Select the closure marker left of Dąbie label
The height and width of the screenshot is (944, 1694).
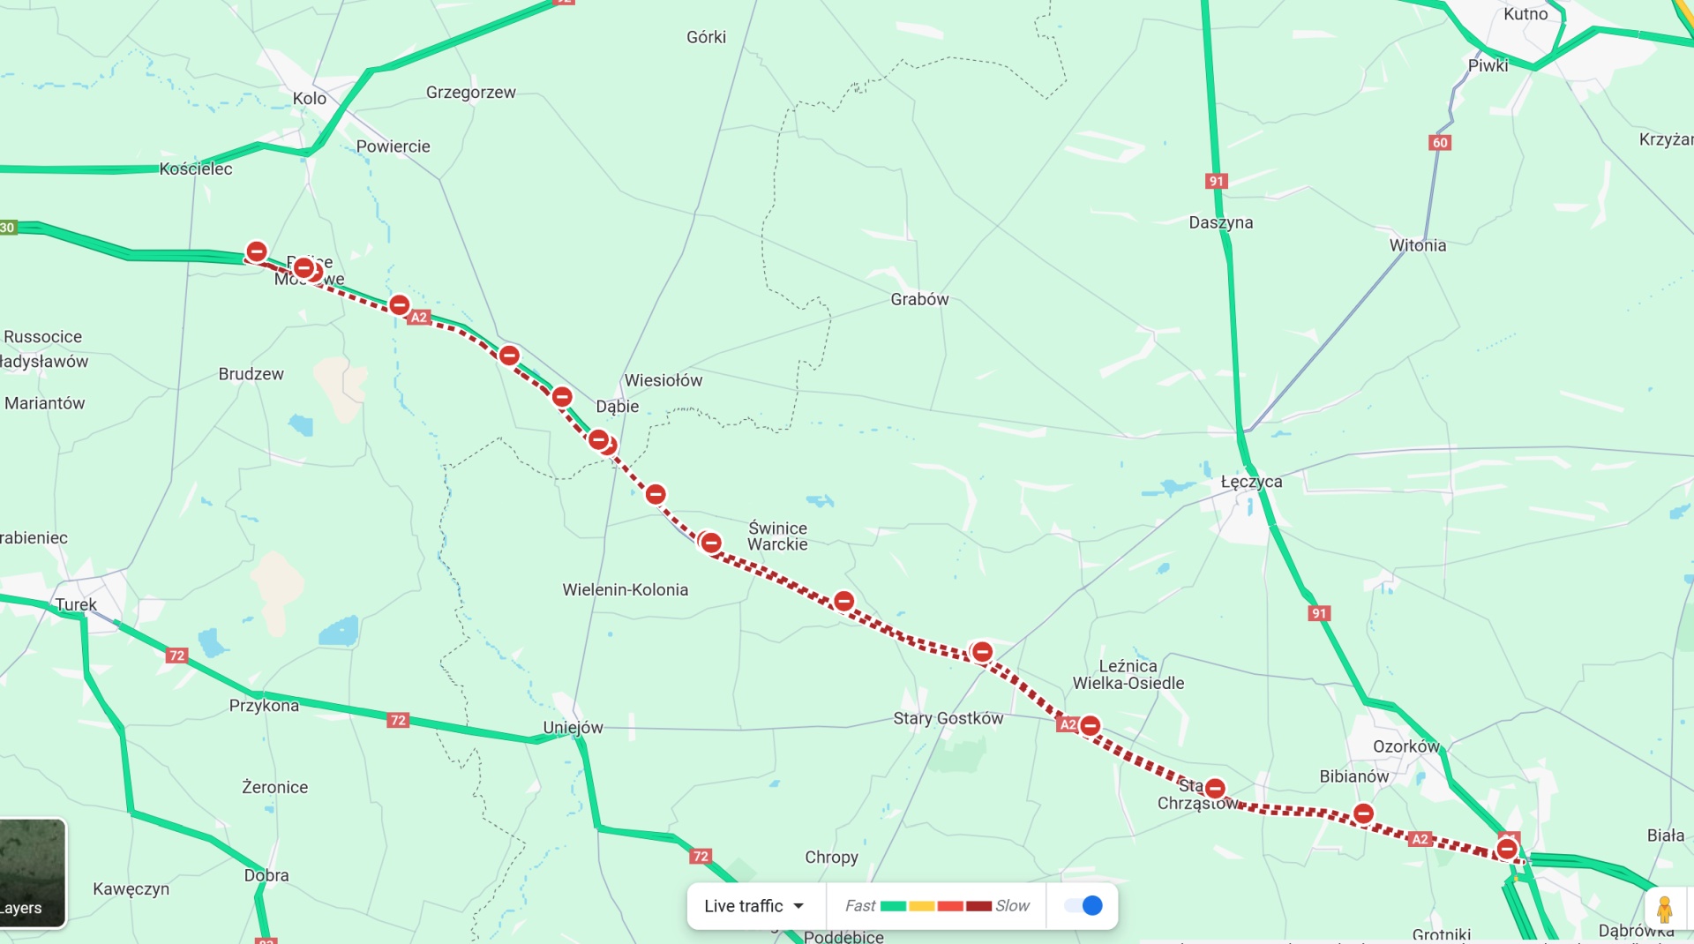coord(562,397)
